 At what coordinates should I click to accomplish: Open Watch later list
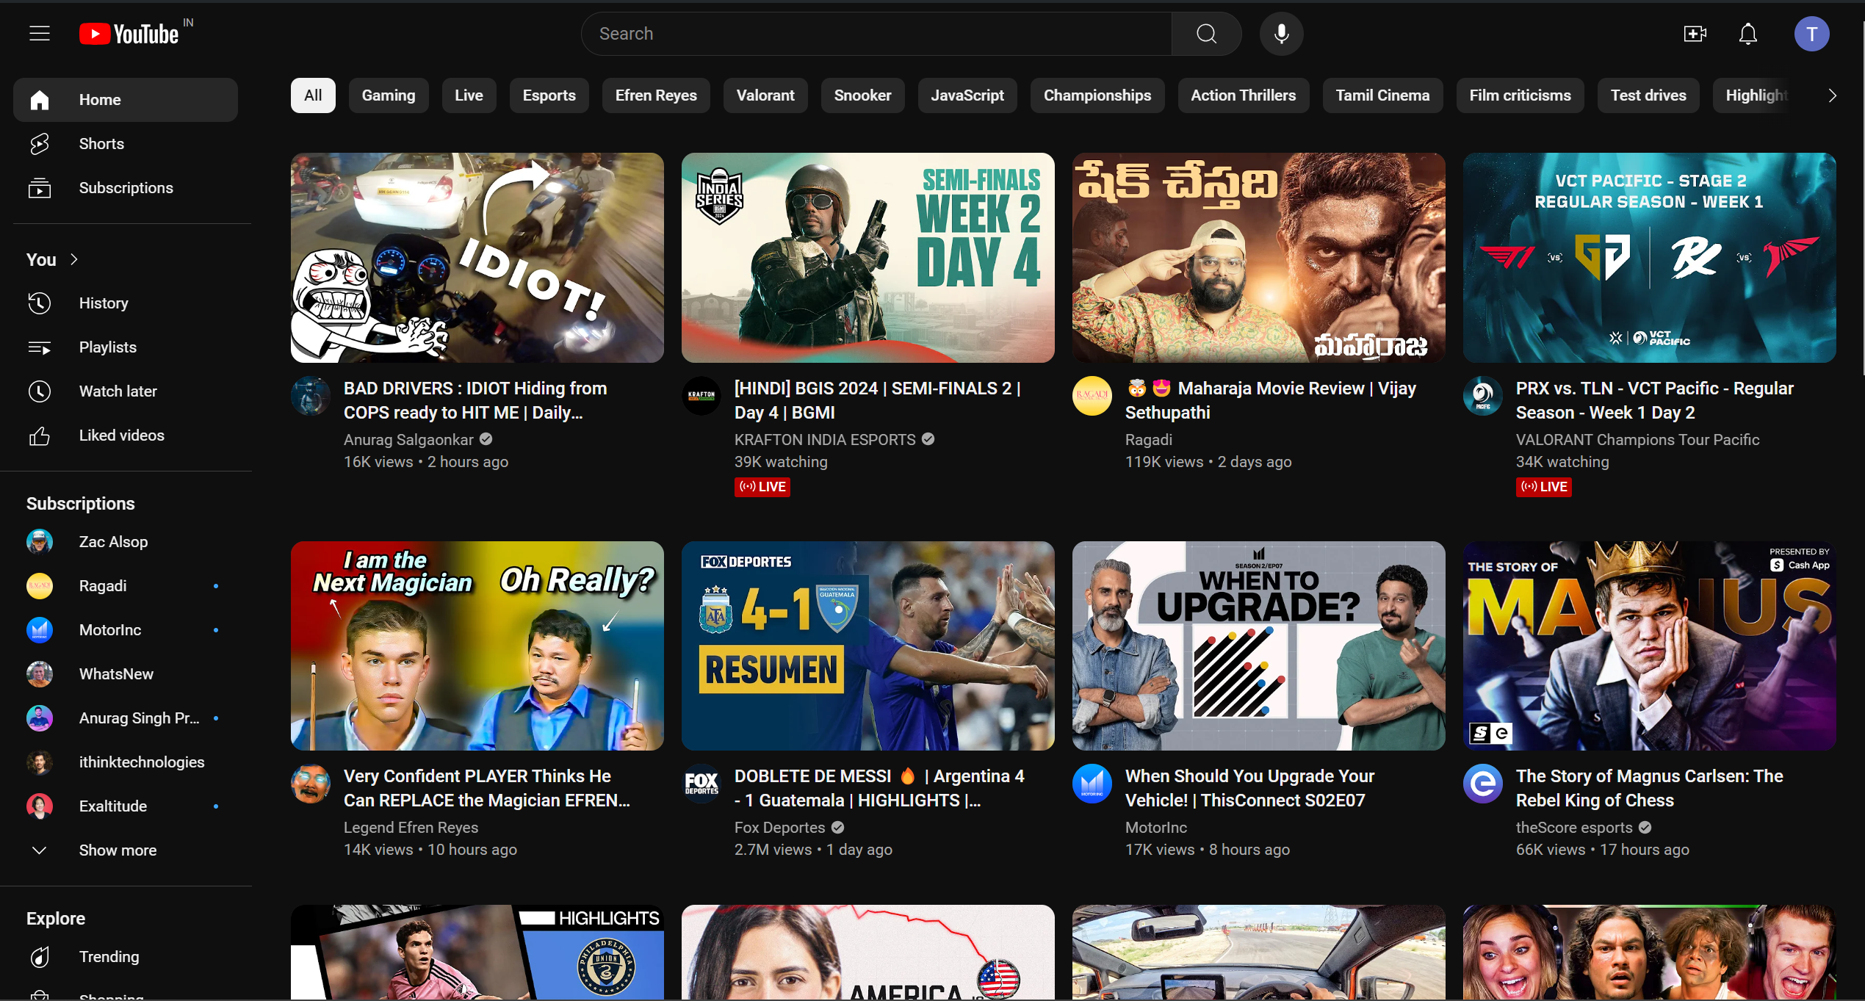tap(126, 391)
